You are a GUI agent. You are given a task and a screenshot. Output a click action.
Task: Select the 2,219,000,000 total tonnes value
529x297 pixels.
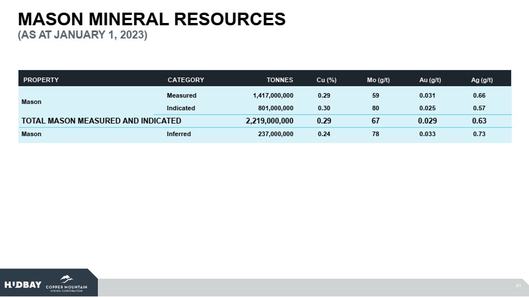tap(269, 121)
